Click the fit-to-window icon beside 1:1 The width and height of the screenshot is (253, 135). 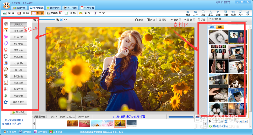62,20
